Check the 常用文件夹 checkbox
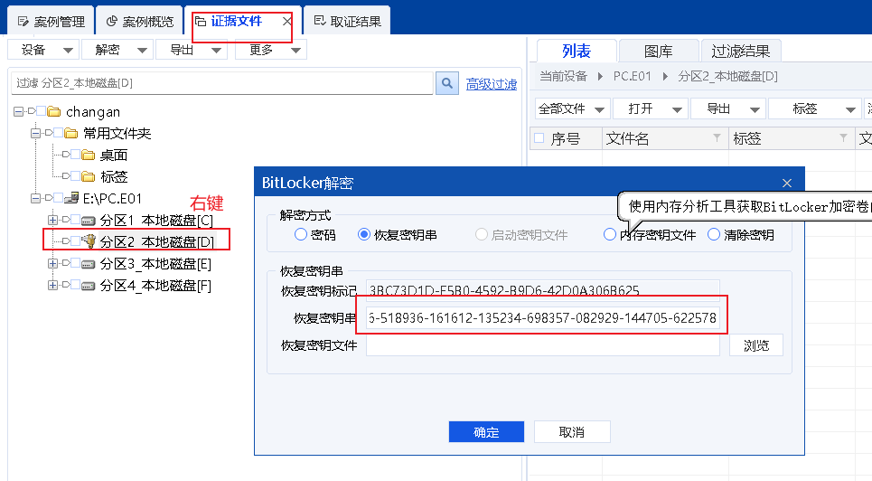This screenshot has width=872, height=481. tap(59, 133)
